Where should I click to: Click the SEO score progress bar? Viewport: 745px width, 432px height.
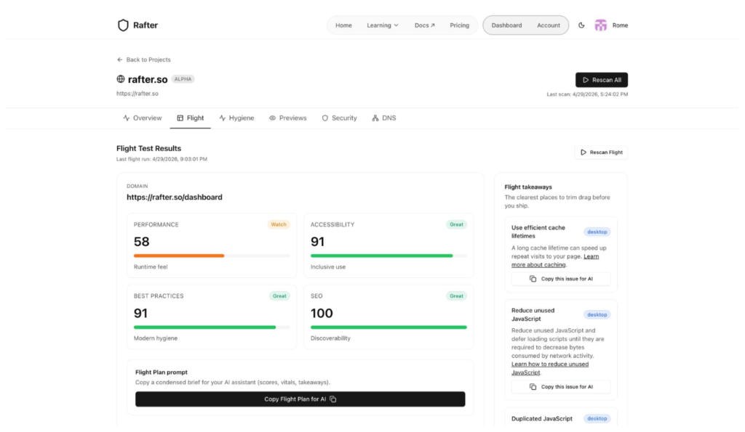pyautogui.click(x=389, y=327)
